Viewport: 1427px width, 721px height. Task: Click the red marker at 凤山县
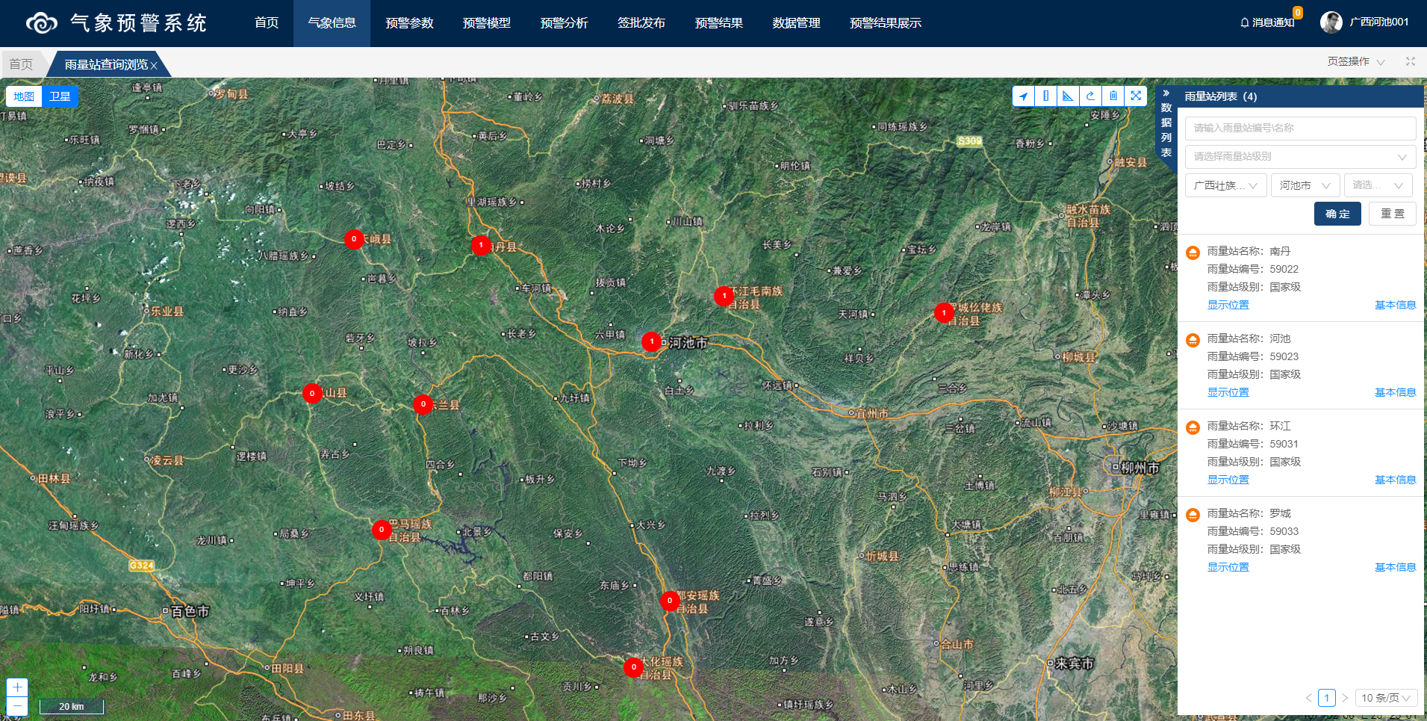click(x=312, y=393)
